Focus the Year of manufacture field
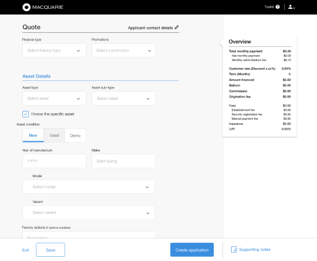This screenshot has width=317, height=261. point(54,161)
